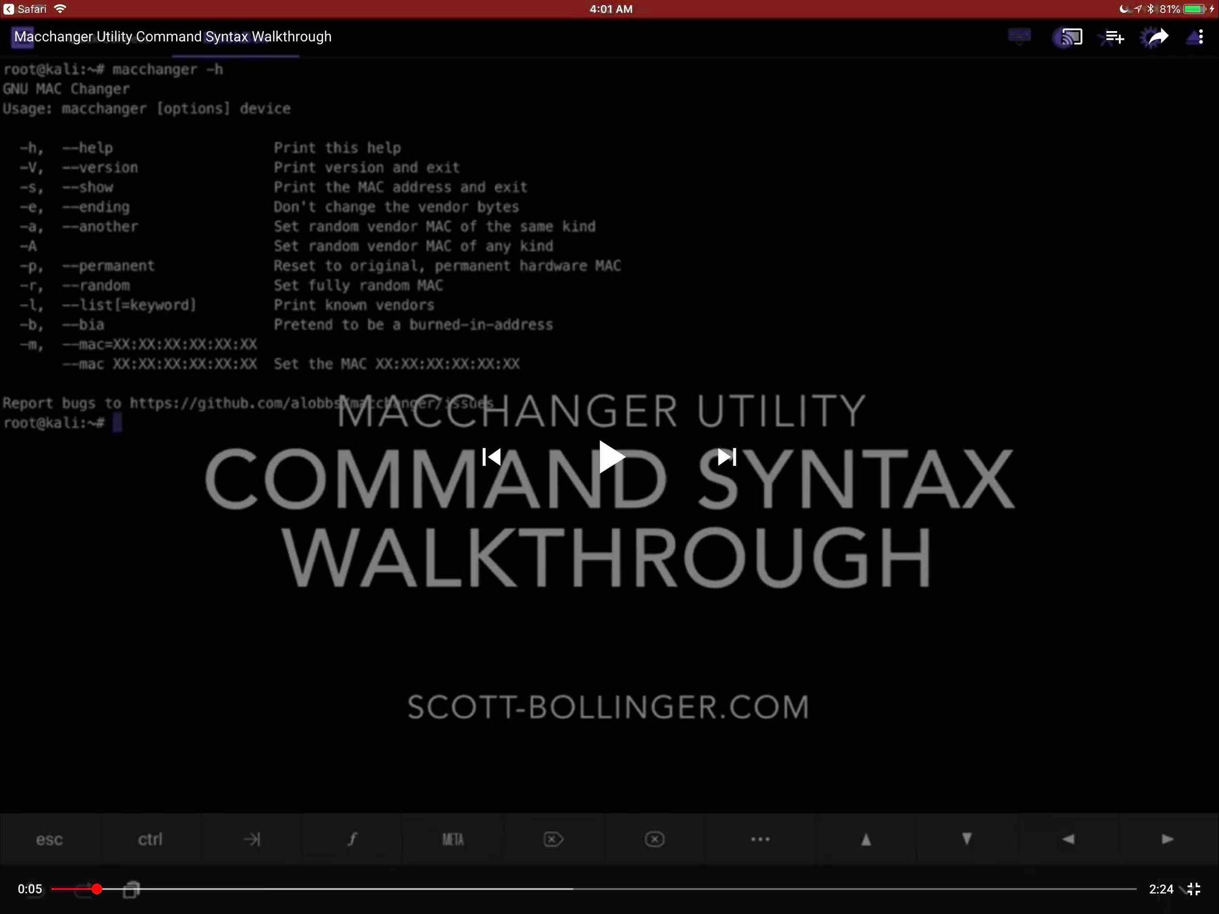Click the github issues URL in terminal
1219x914 pixels.
(x=311, y=403)
